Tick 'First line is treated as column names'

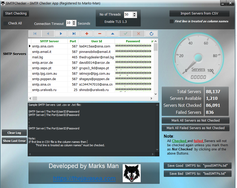[172, 21]
